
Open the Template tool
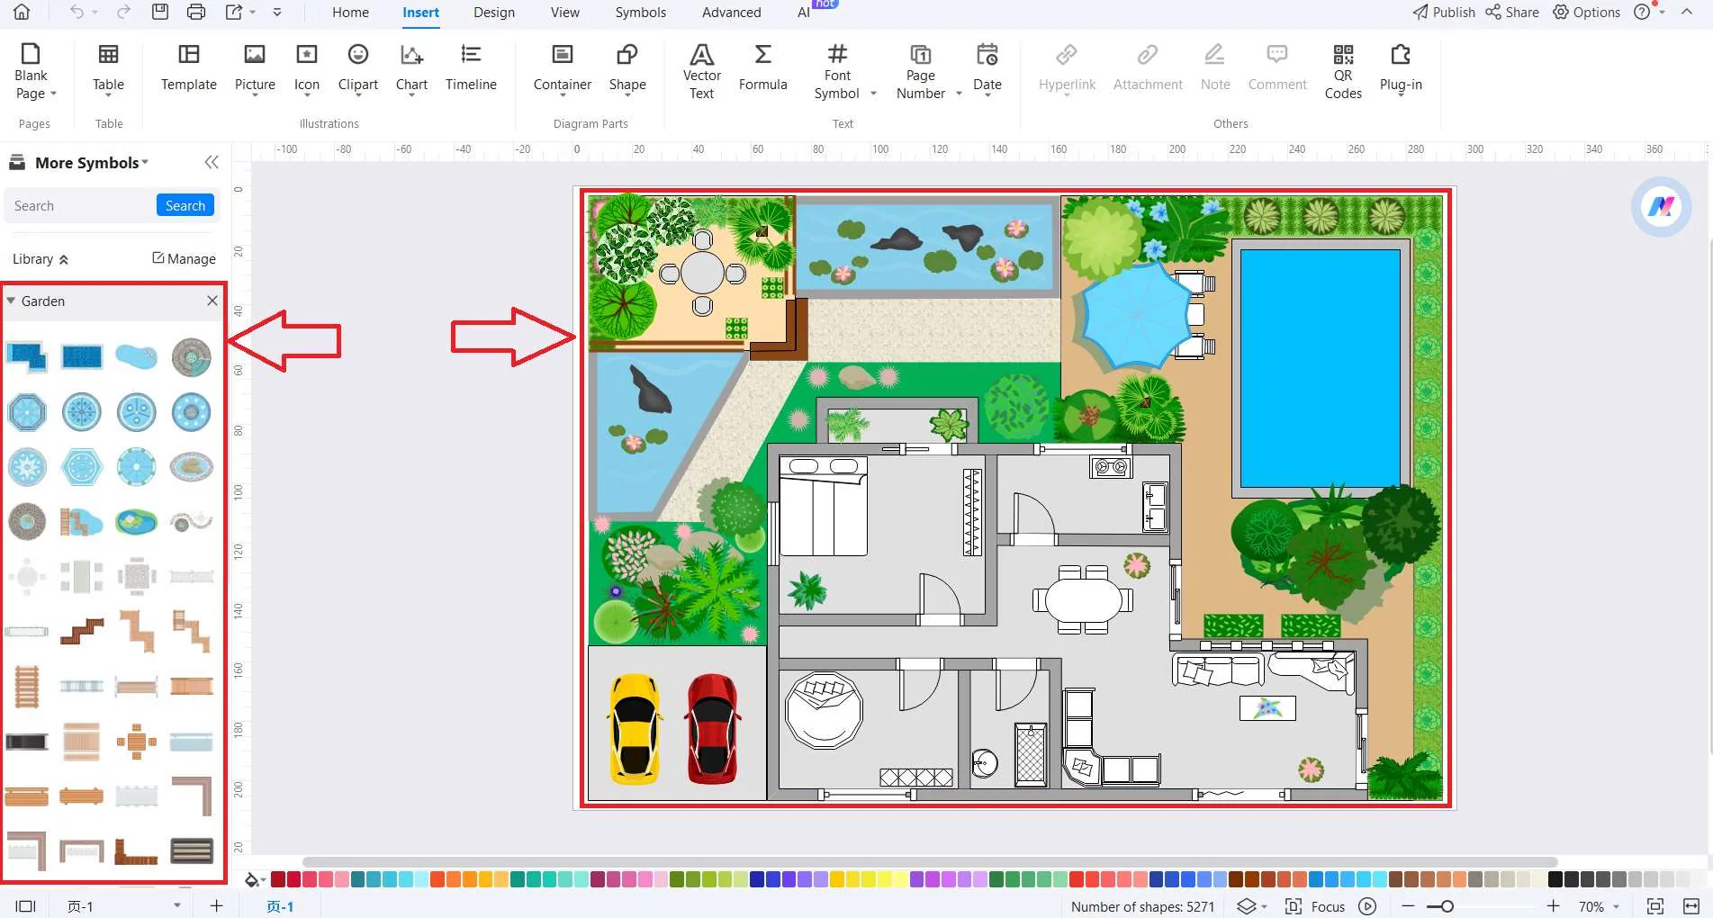click(x=189, y=67)
